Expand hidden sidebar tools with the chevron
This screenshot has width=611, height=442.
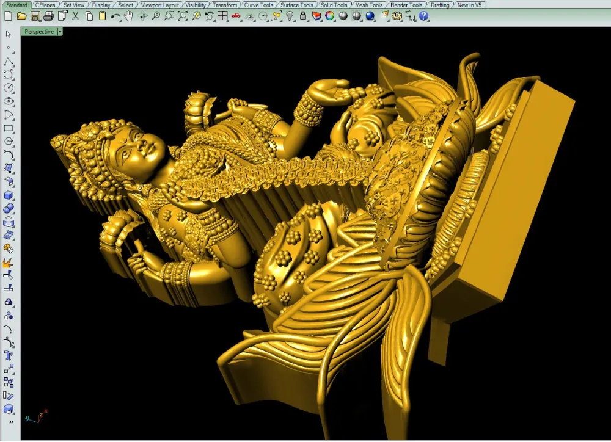pos(11,422)
